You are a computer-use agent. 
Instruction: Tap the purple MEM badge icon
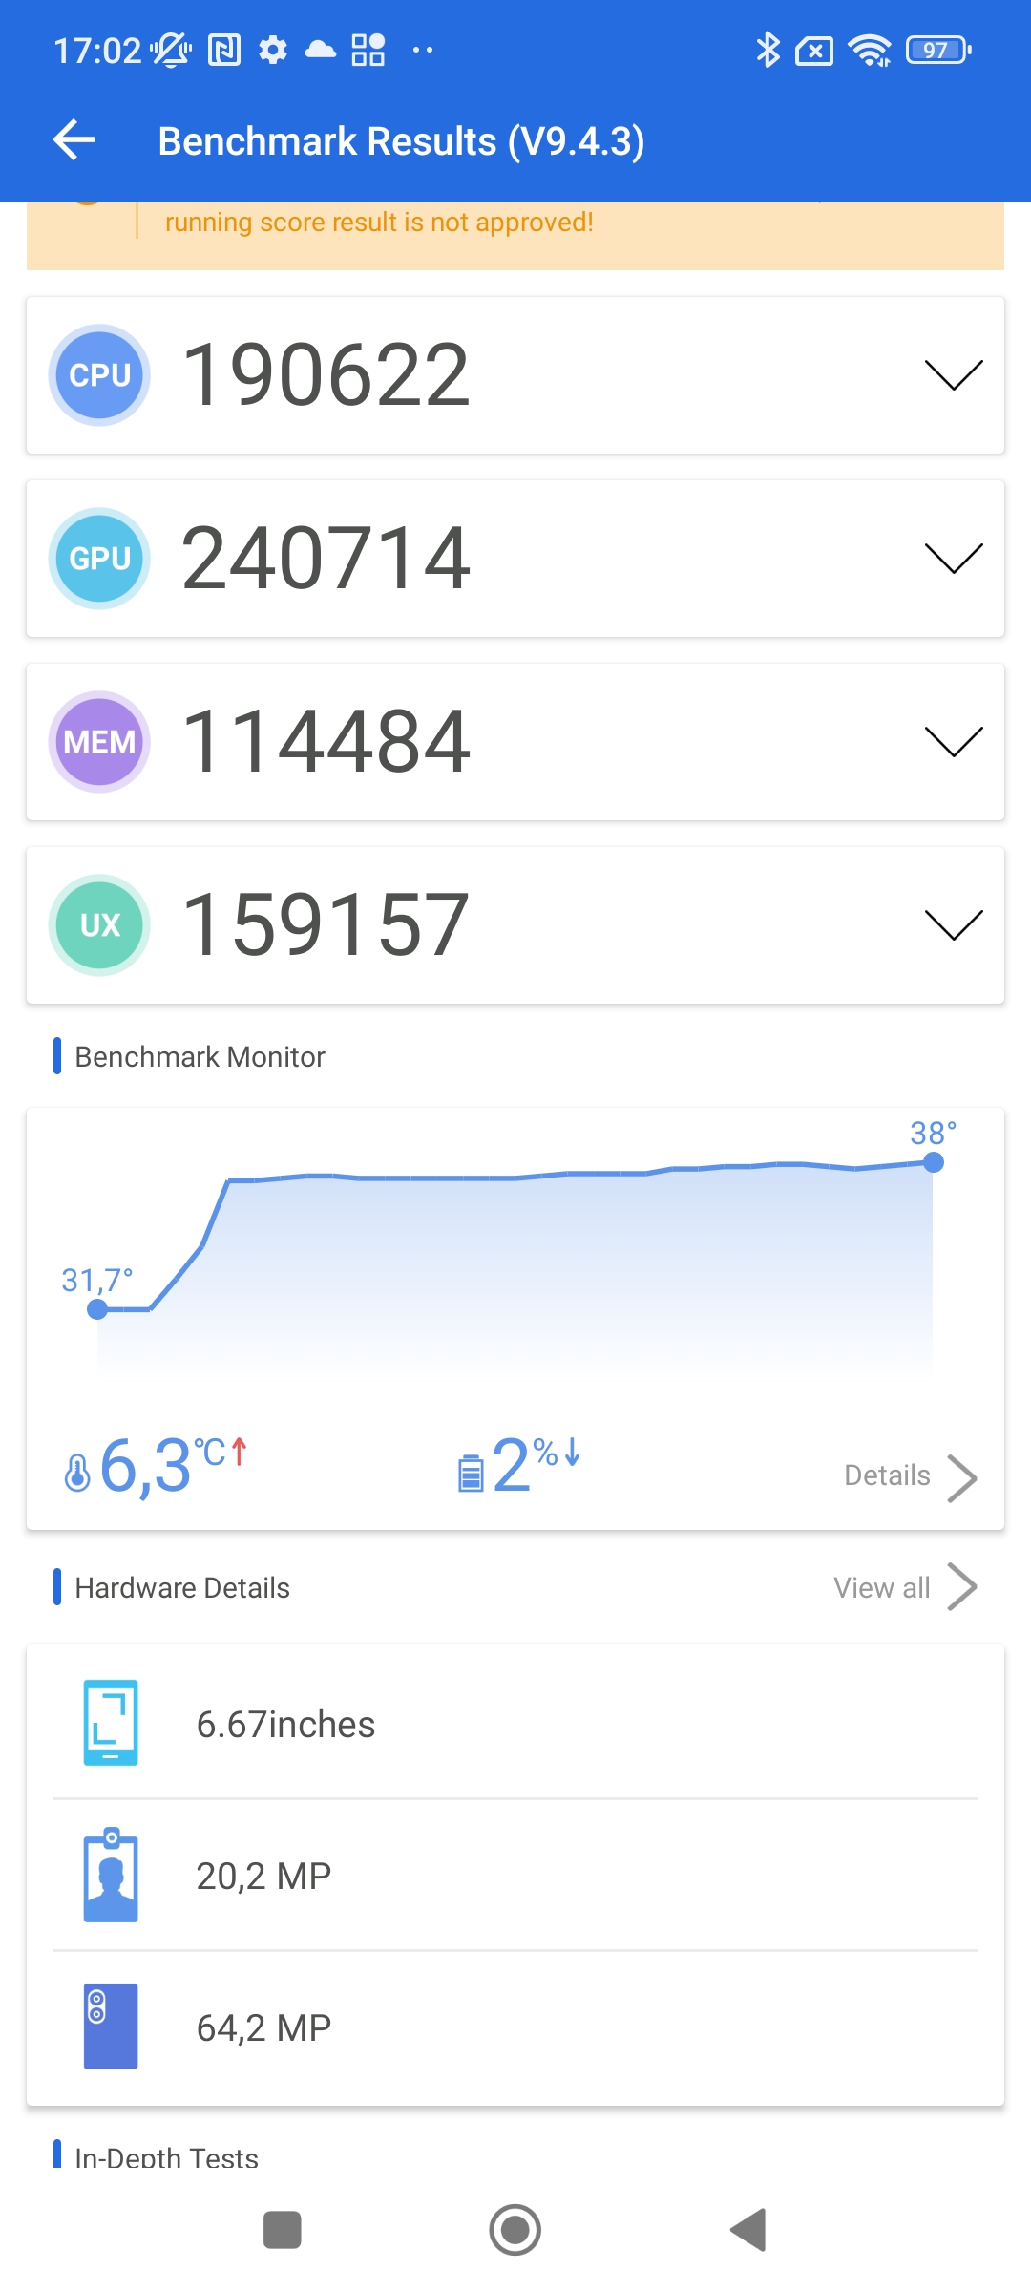tap(99, 742)
